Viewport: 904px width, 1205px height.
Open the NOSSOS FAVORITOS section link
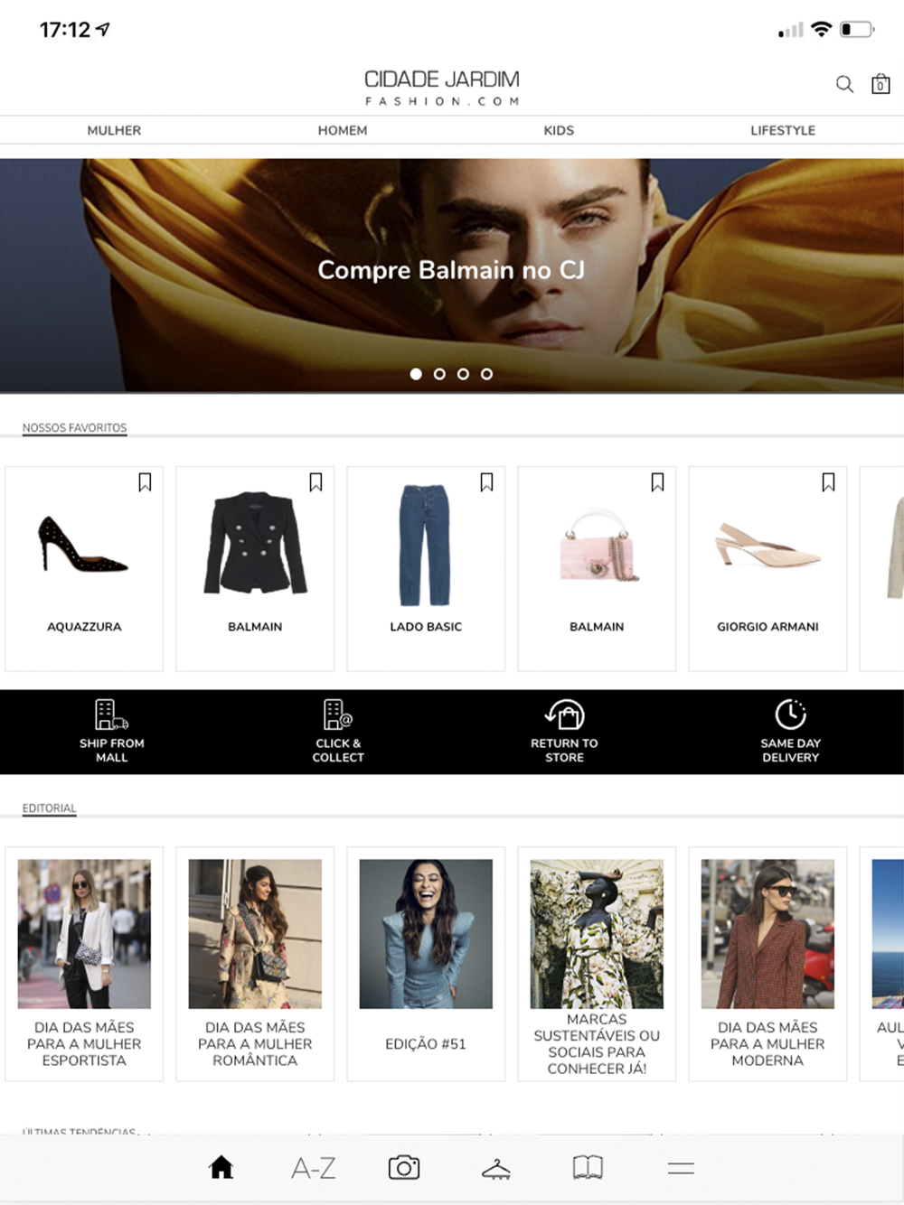point(74,428)
